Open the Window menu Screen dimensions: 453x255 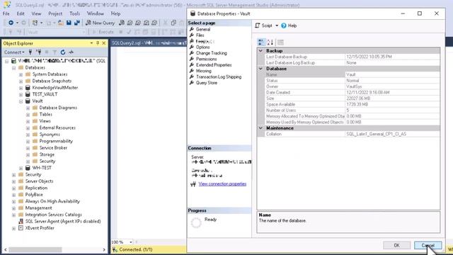(x=96, y=13)
